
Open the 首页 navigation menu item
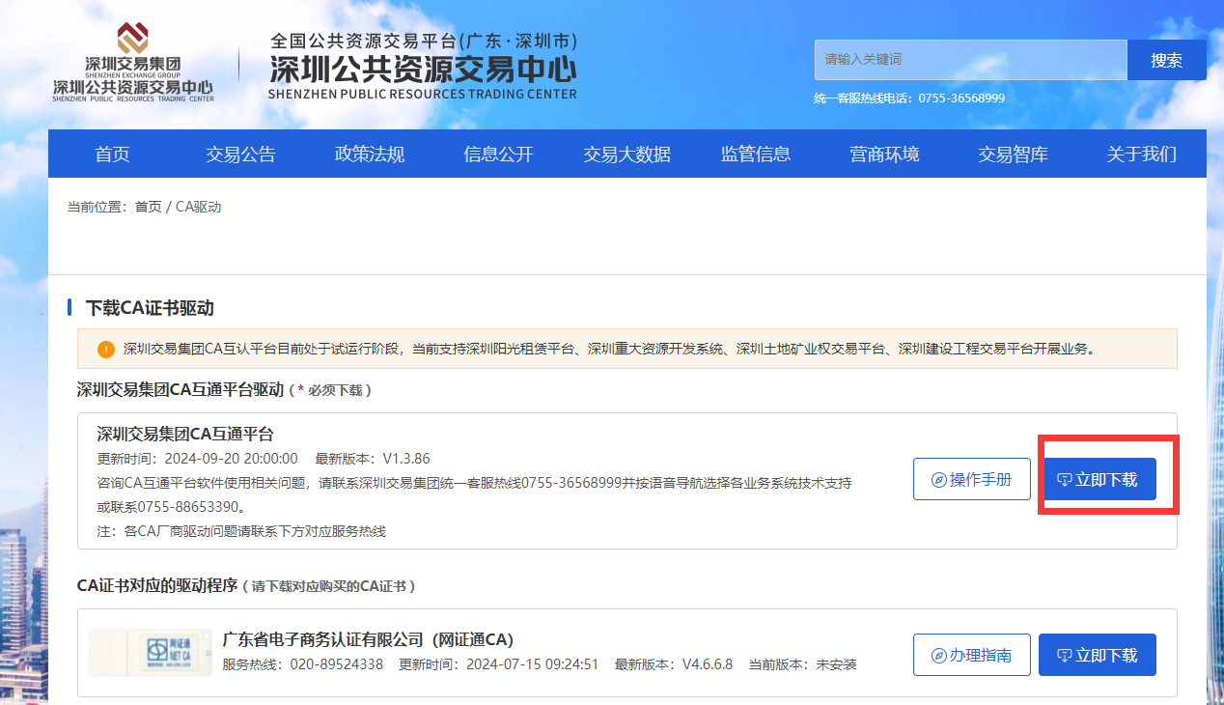(112, 155)
